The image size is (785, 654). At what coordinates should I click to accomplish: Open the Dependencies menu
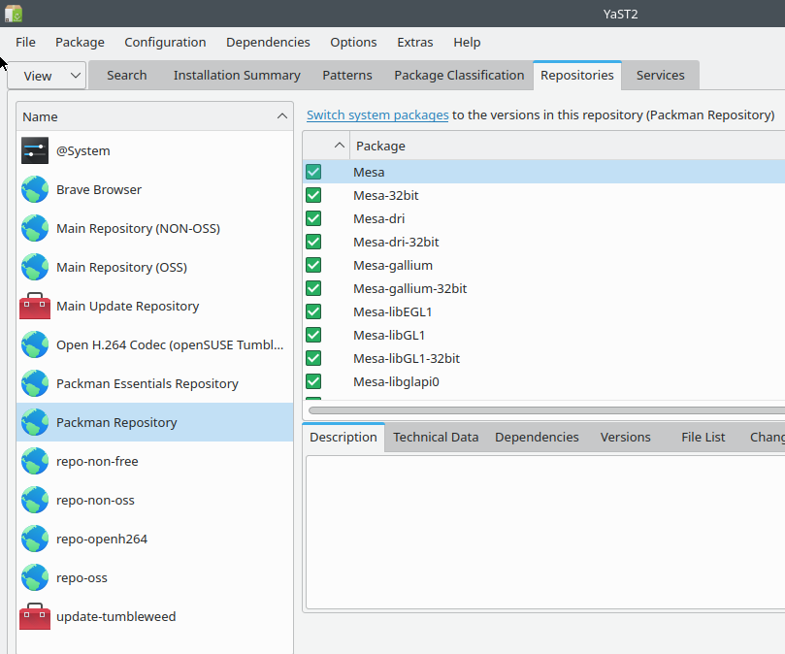tap(268, 42)
